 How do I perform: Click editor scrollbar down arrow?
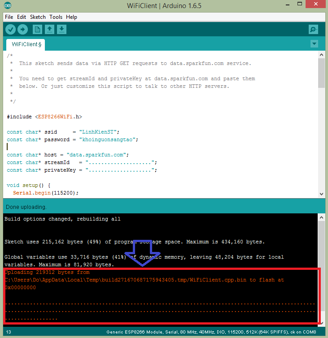point(321,194)
